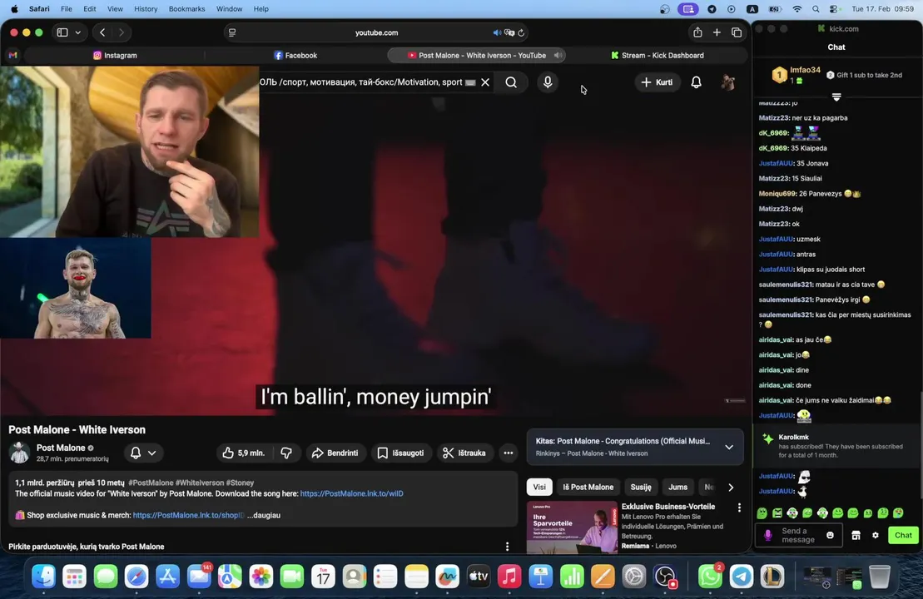Open the PostMalone.lnk.to/wiID download link
Screen dimensions: 923x599
(351, 493)
